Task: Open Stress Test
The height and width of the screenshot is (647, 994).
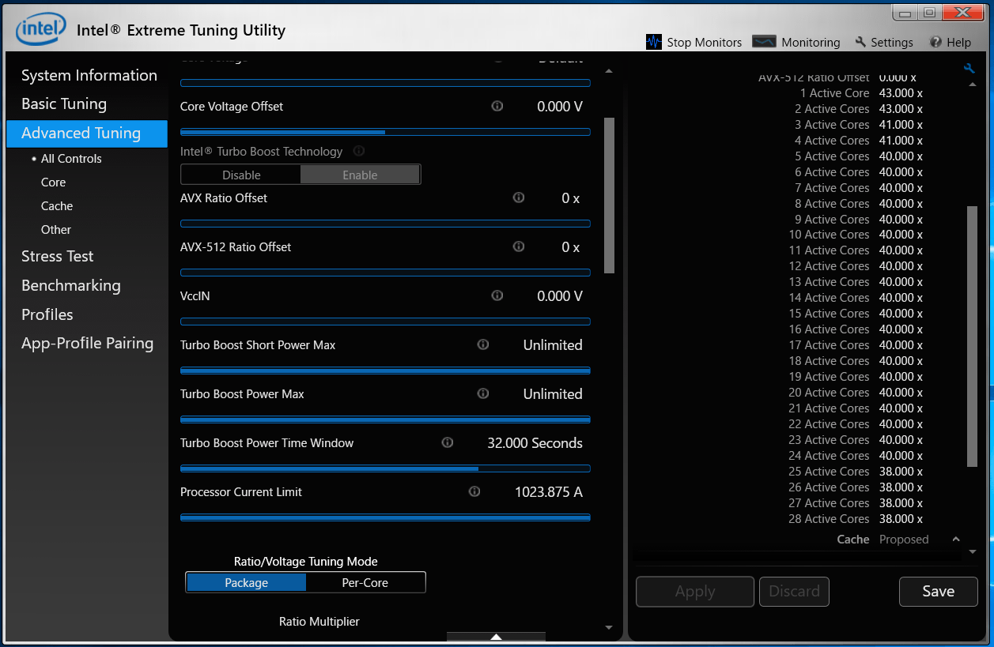Action: pyautogui.click(x=57, y=256)
